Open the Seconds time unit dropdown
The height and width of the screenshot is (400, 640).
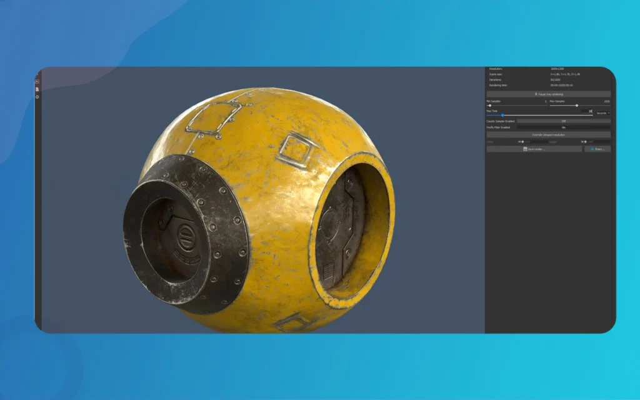click(602, 113)
